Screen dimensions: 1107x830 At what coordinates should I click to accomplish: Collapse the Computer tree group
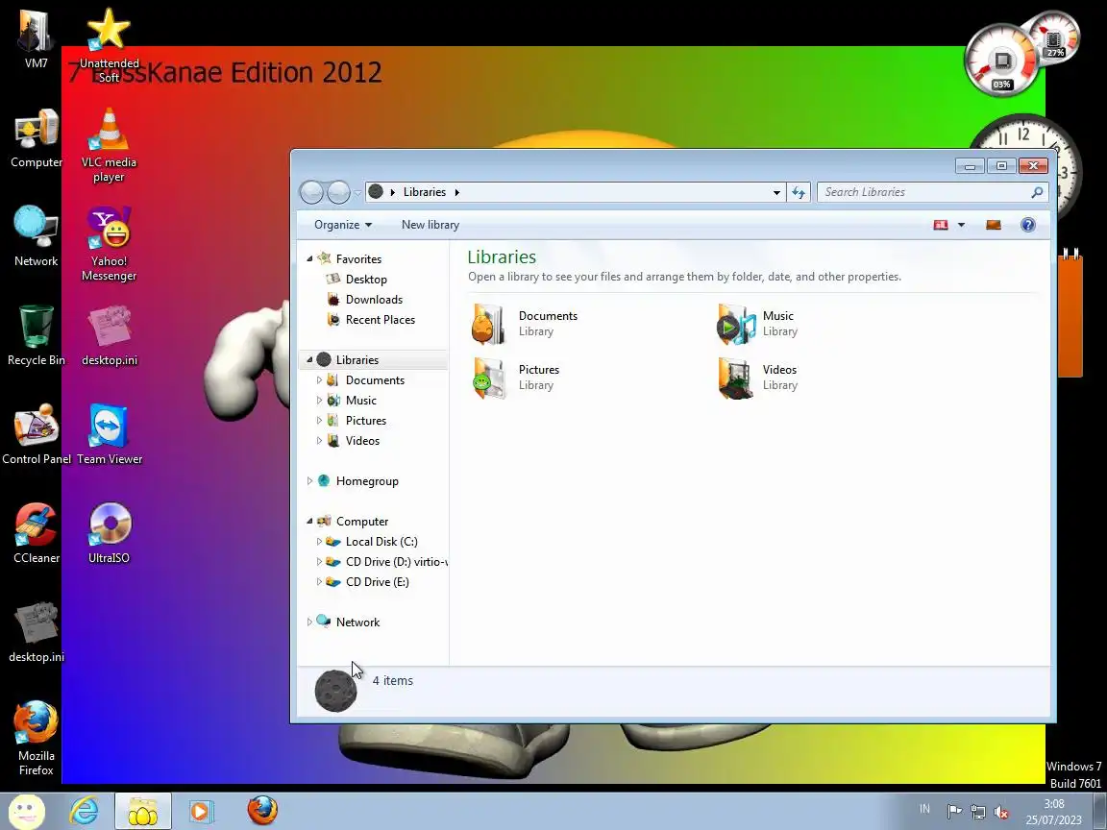click(x=309, y=522)
